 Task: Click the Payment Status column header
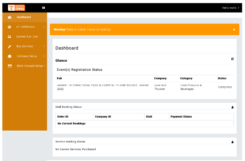[181, 117]
